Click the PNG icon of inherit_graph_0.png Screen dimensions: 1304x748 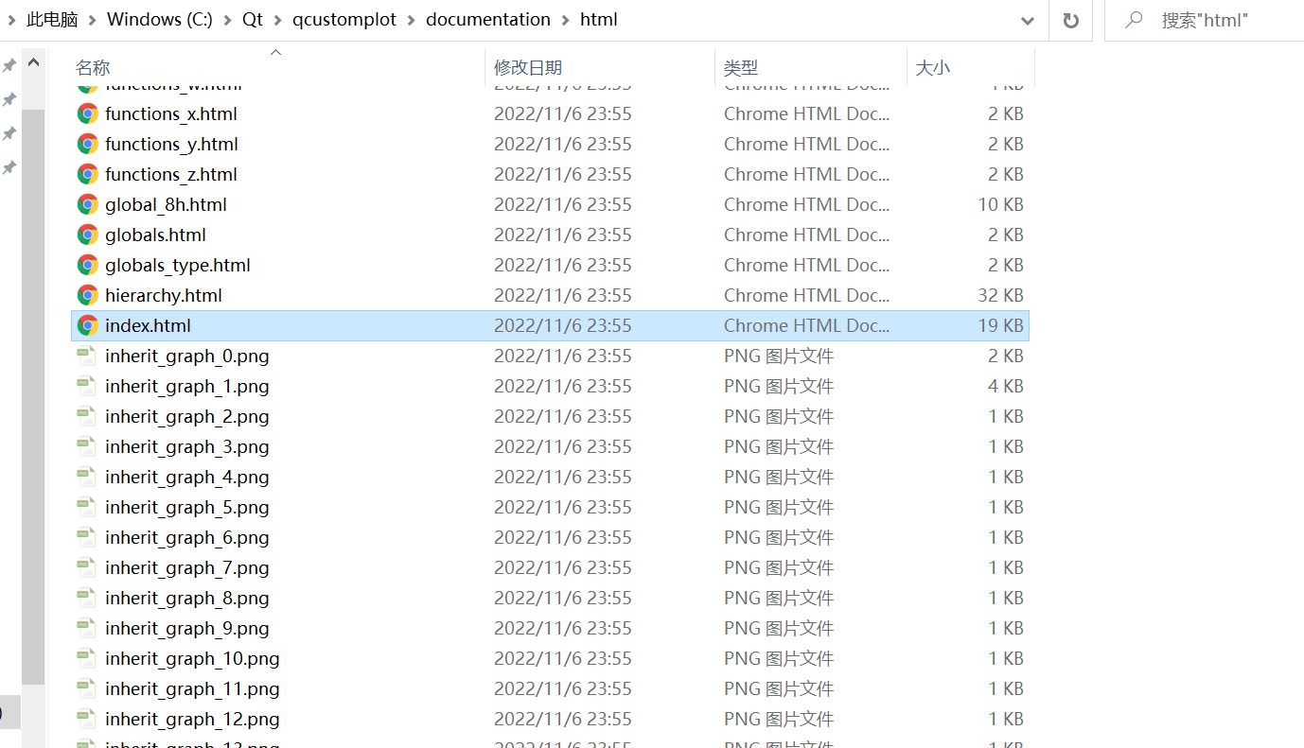87,356
